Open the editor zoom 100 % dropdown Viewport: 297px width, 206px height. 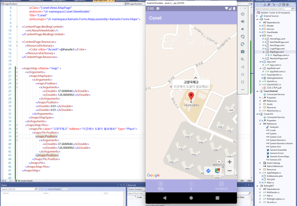point(10,181)
